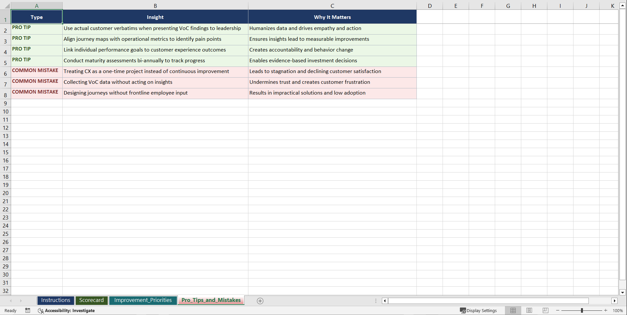Screen dimensions: 627x315
Task: Switch to Normal view in status bar
Action: pyautogui.click(x=513, y=310)
